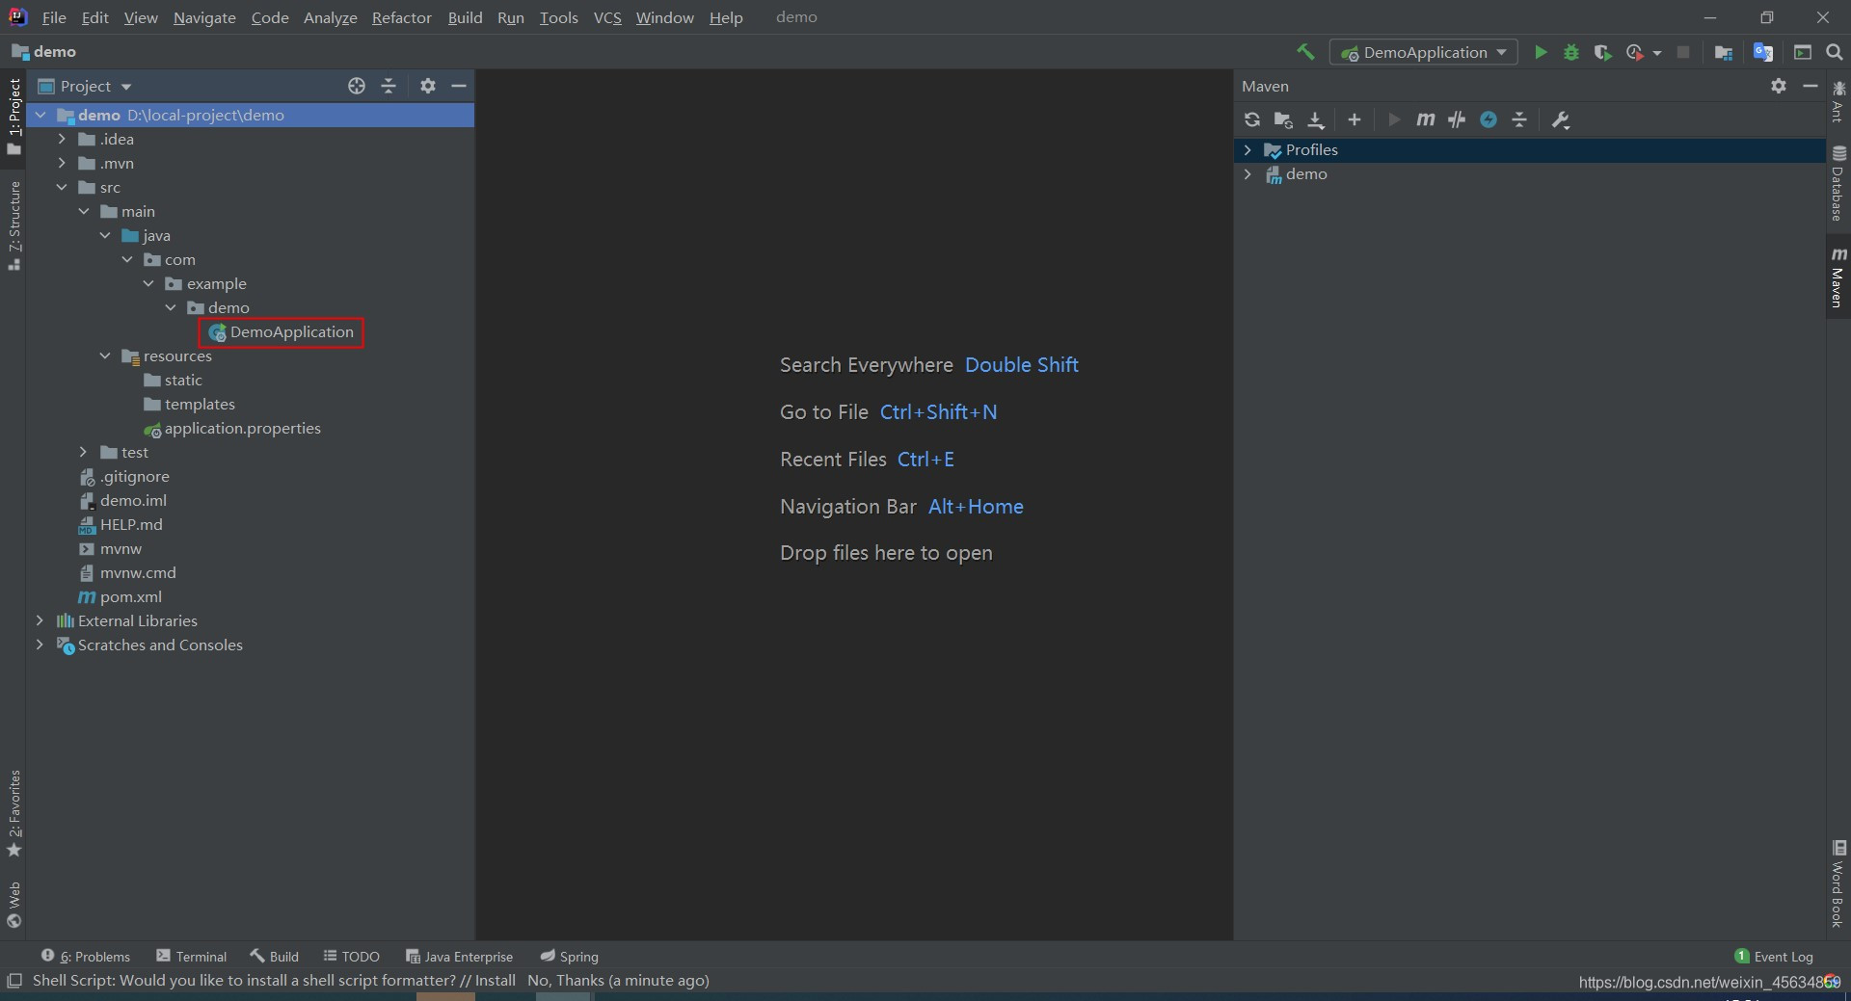The width and height of the screenshot is (1851, 1001).
Task: Open Maven panel gear options
Action: click(x=1779, y=86)
